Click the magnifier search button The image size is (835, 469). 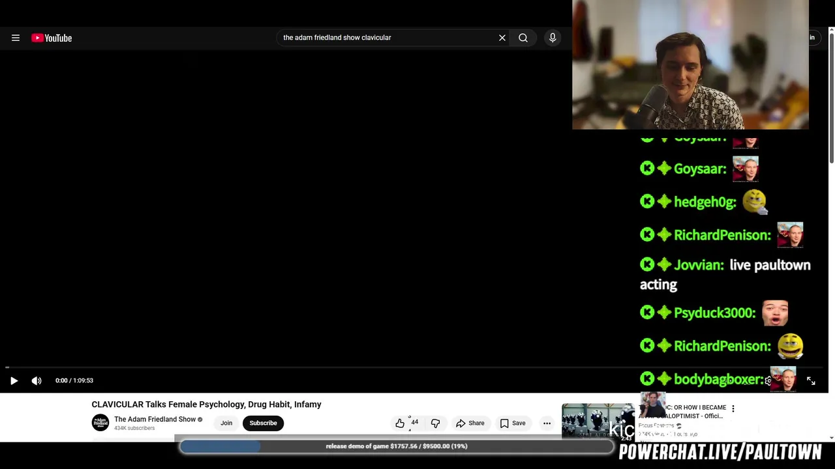[523, 38]
